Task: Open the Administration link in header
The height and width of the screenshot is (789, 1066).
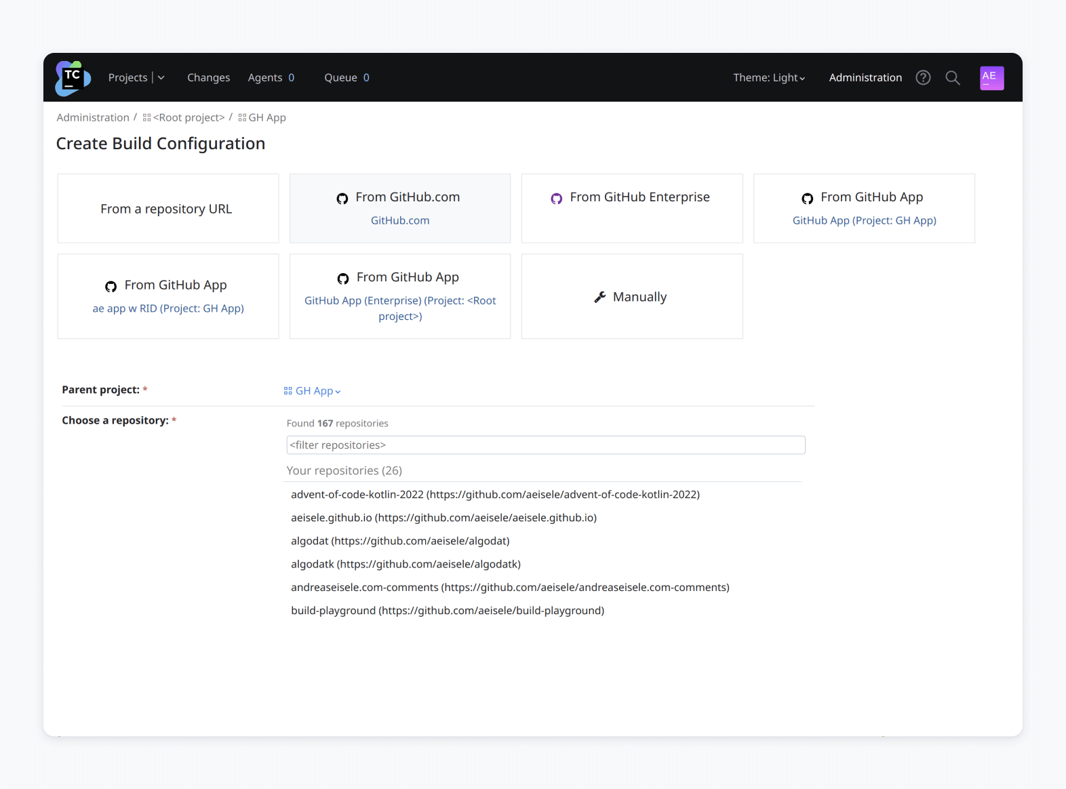Action: 865,78
